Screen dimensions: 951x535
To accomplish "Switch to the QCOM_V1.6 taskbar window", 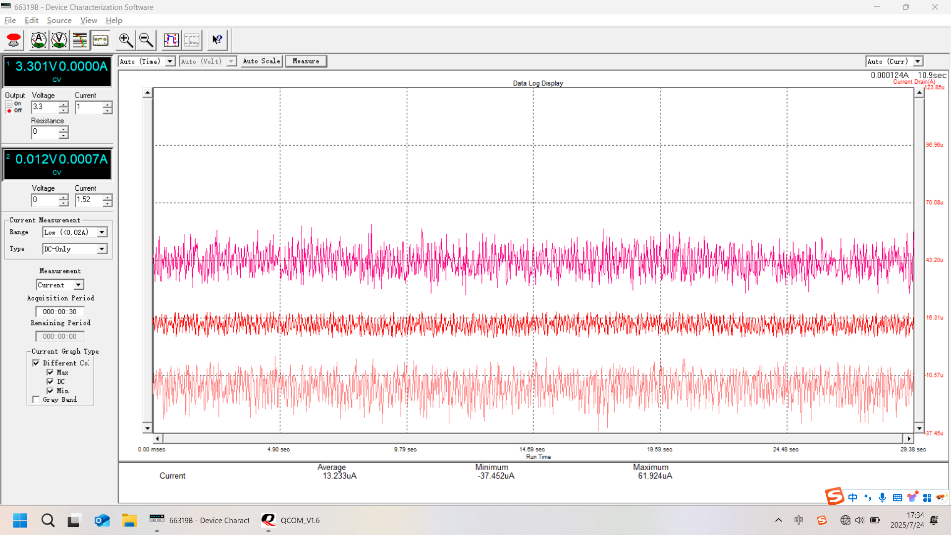I will tap(291, 520).
